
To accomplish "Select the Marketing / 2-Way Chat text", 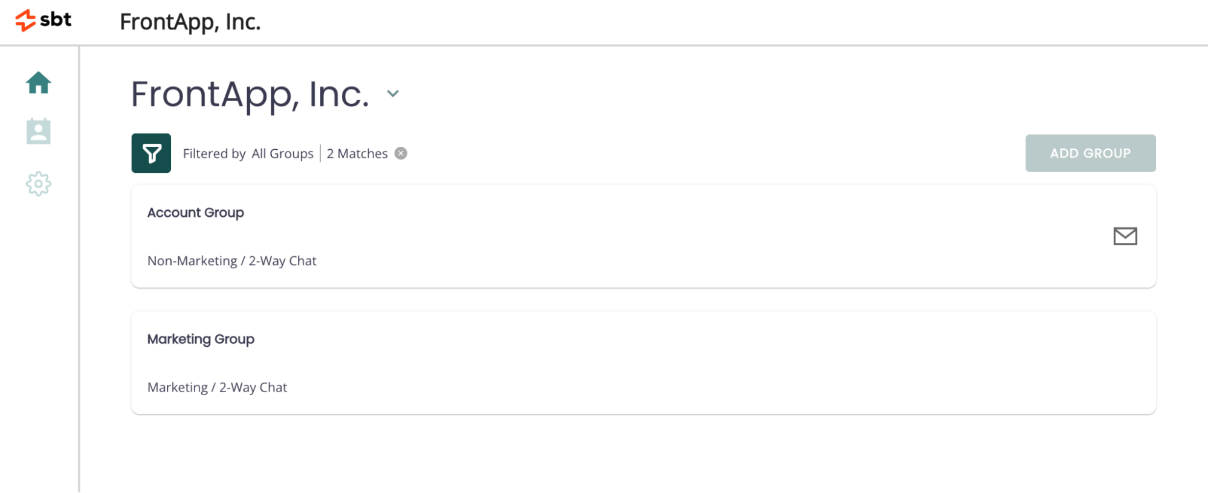I will 217,387.
